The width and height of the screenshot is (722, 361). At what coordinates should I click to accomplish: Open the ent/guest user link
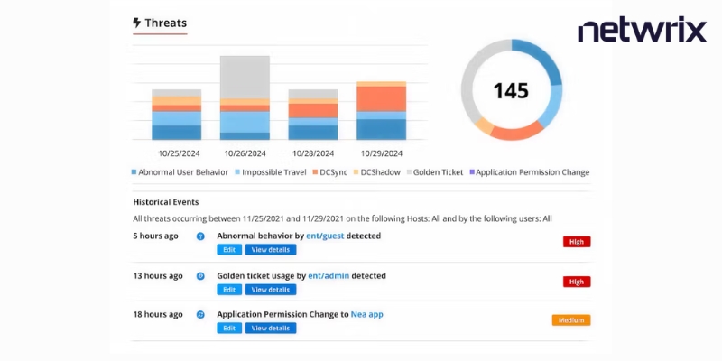tap(326, 236)
